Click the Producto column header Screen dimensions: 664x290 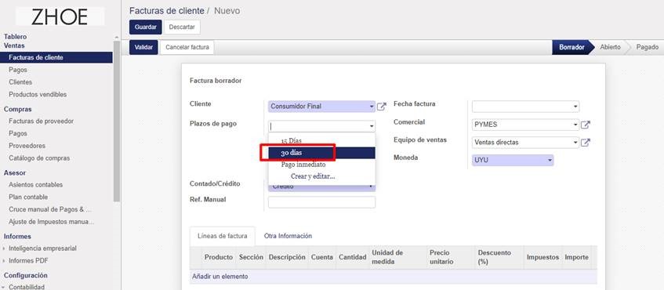click(219, 257)
